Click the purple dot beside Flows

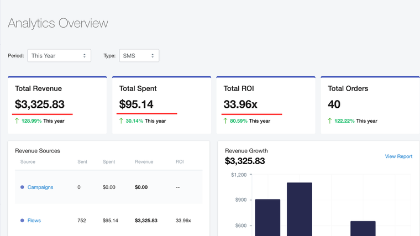[x=22, y=220]
